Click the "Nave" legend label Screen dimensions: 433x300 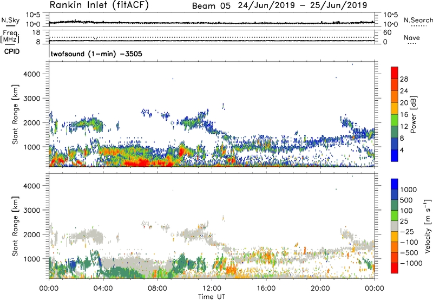point(412,38)
